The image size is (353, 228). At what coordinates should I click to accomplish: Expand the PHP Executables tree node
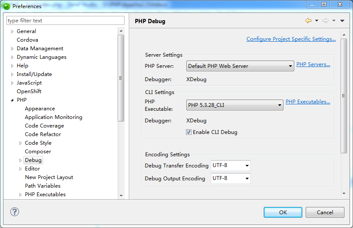[x=20, y=195]
